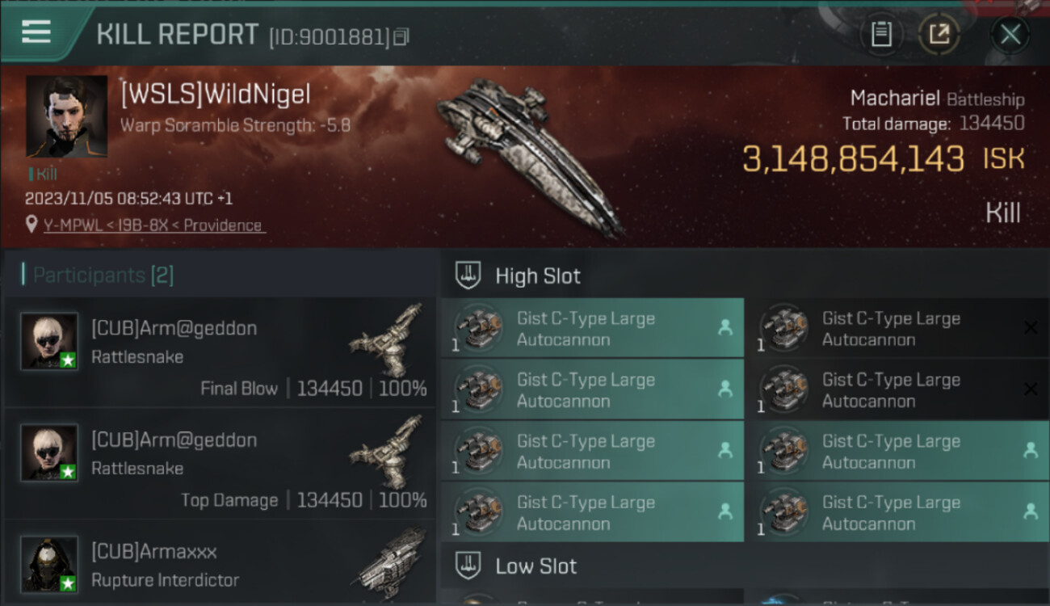1050x606 pixels.
Task: Select first left-column Gist C-Type Large Autocannon
Action: [590, 328]
